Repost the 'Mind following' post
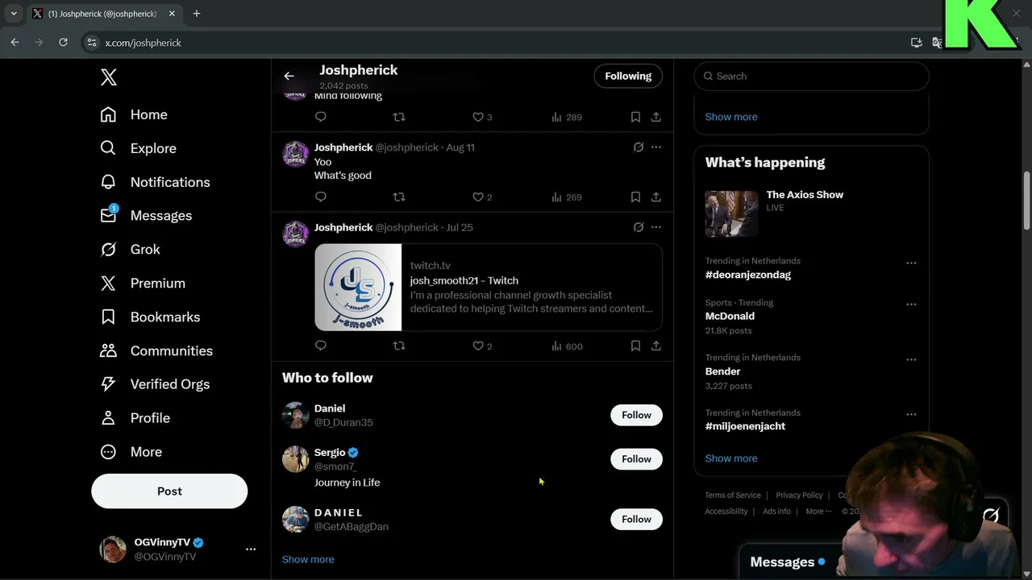Viewport: 1032px width, 580px height. click(399, 118)
